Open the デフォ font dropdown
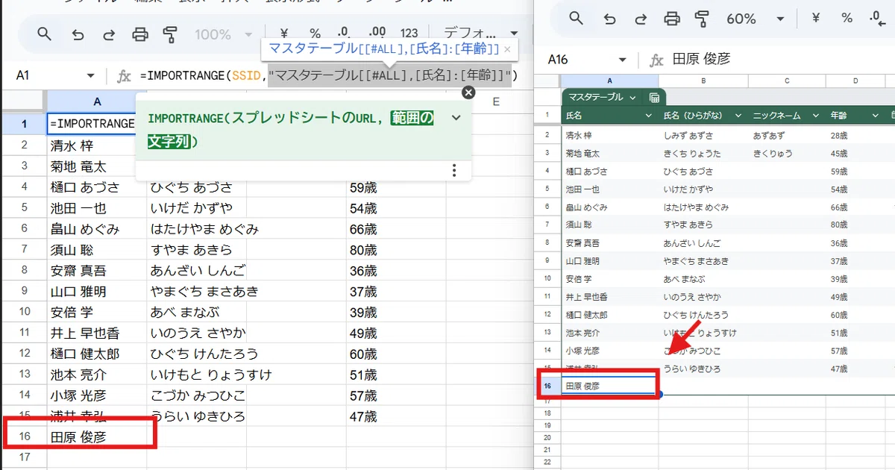 [x=481, y=33]
